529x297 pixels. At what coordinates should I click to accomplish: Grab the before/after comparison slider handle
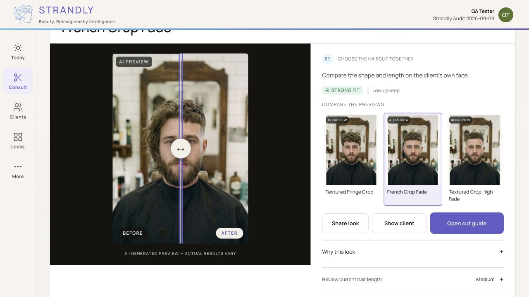[x=181, y=149]
